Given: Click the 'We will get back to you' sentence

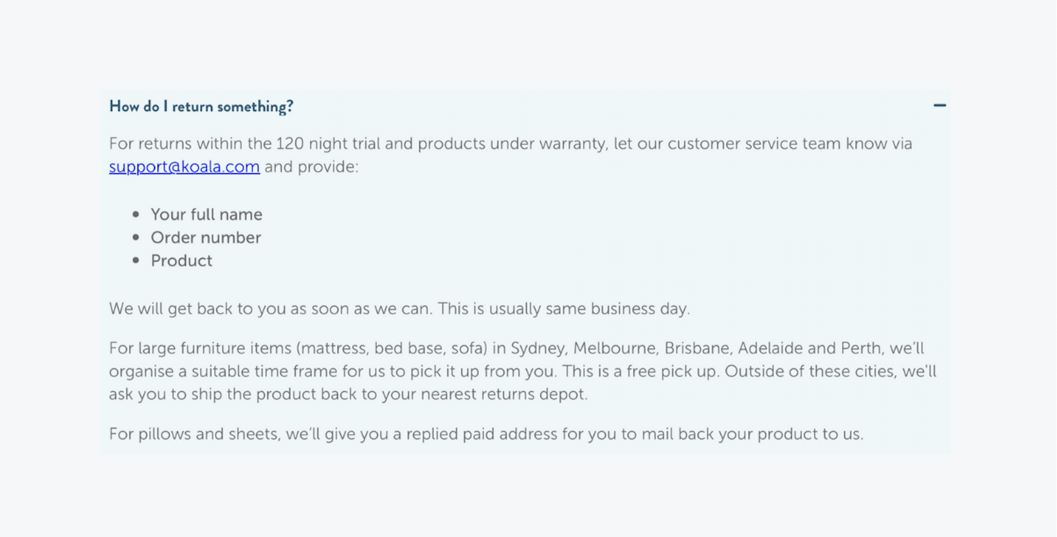Looking at the screenshot, I should point(399,309).
